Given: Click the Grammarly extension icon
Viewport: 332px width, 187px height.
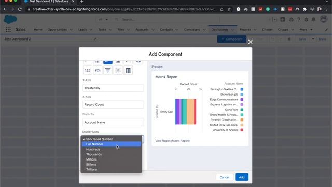Looking at the screenshot, I should coord(268,9).
